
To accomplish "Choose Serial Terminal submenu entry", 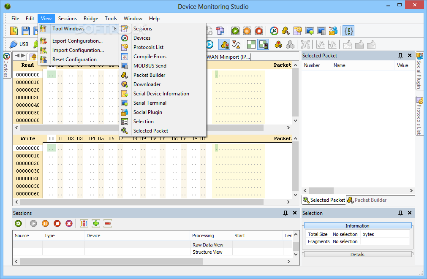I will [x=163, y=103].
